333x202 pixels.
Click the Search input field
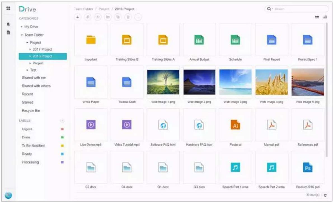coord(296,9)
